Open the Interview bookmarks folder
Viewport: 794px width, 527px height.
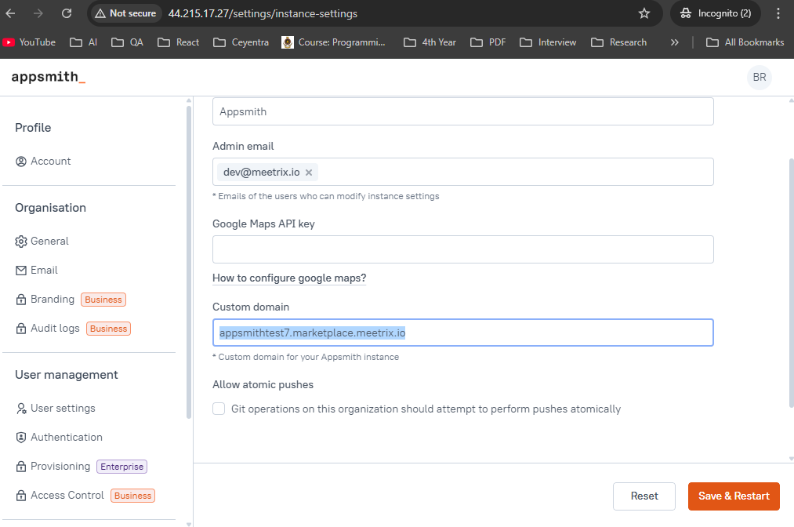click(x=548, y=42)
